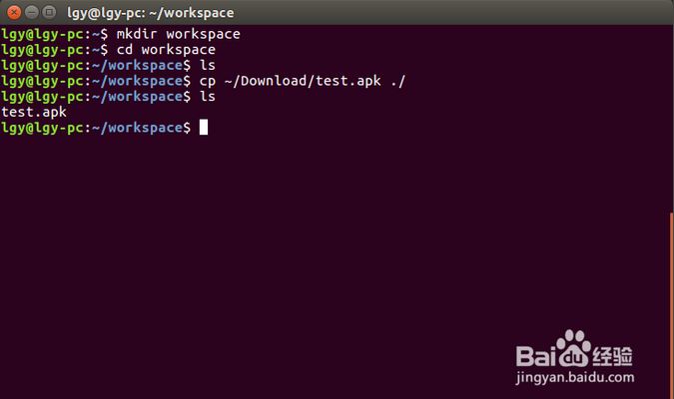The height and width of the screenshot is (399, 674).
Task: Click the '经验' characters beside Baidu logo
Action: click(x=613, y=353)
